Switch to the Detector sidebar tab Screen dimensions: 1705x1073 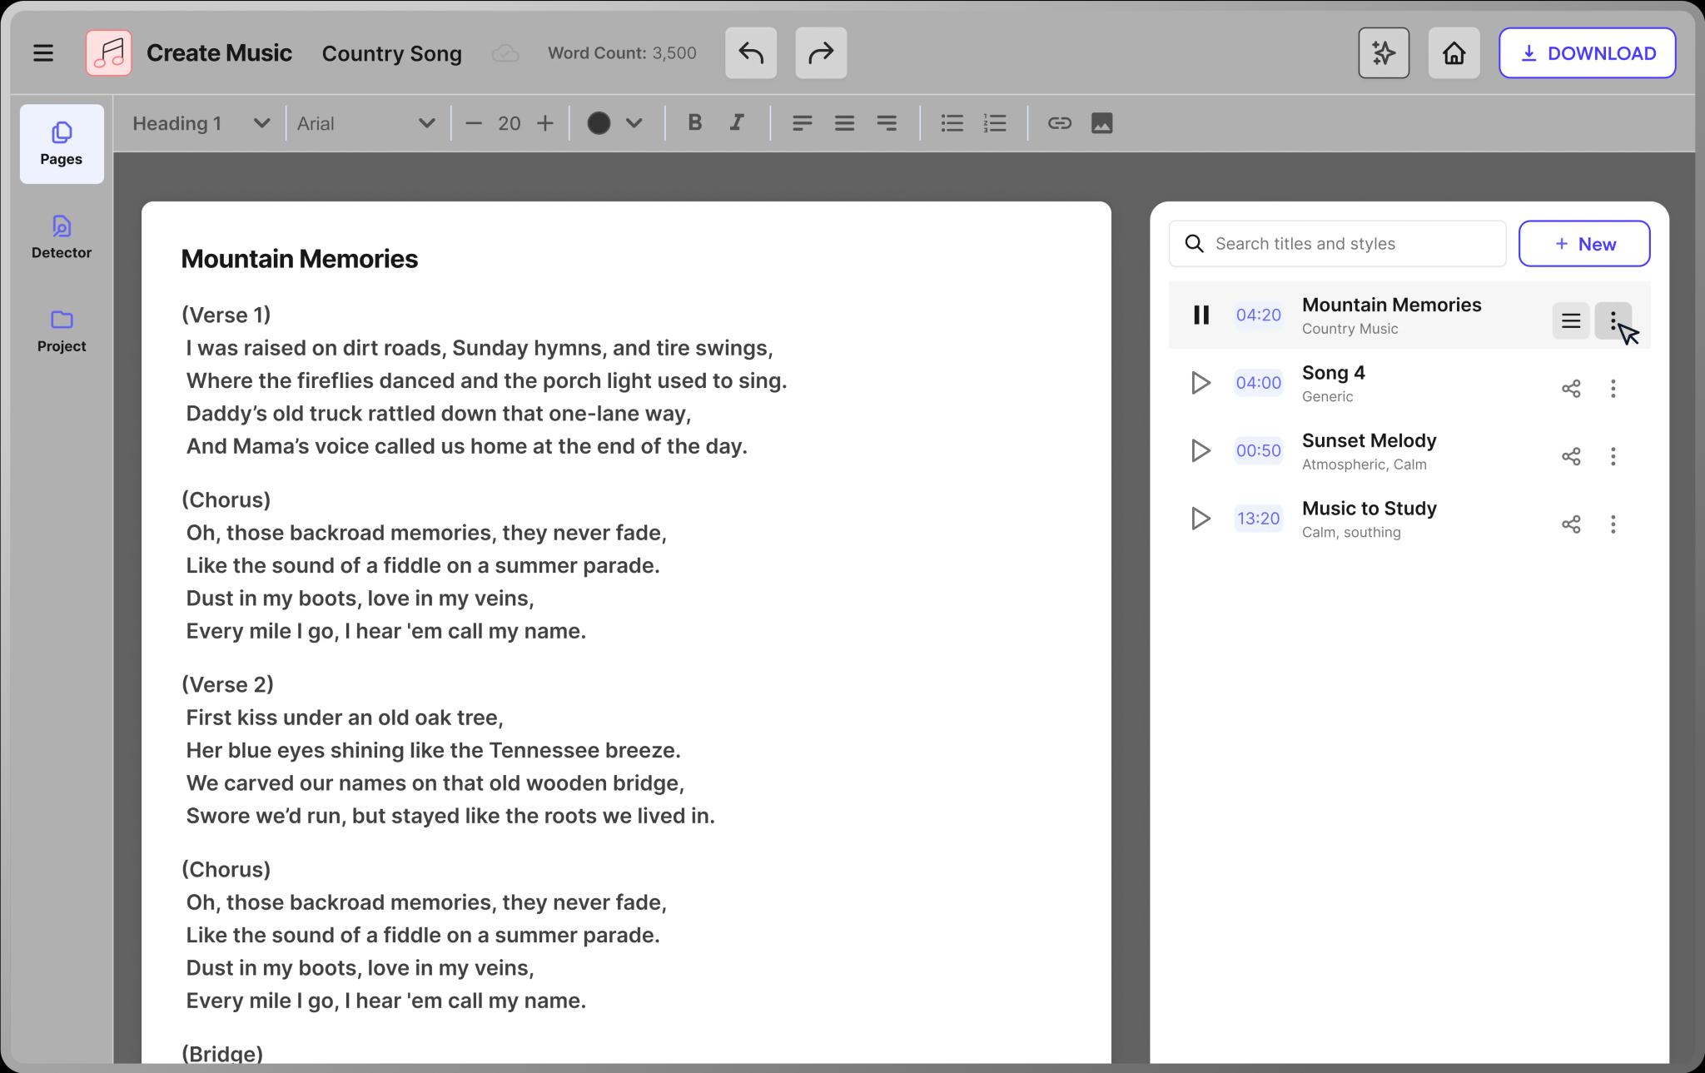click(x=62, y=237)
